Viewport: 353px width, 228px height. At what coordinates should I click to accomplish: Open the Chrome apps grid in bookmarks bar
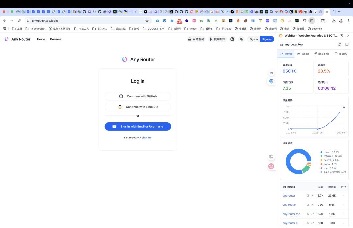[4, 29]
